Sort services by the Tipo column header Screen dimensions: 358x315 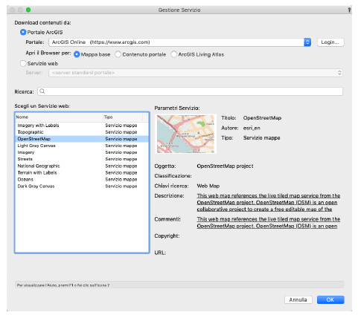(123, 117)
